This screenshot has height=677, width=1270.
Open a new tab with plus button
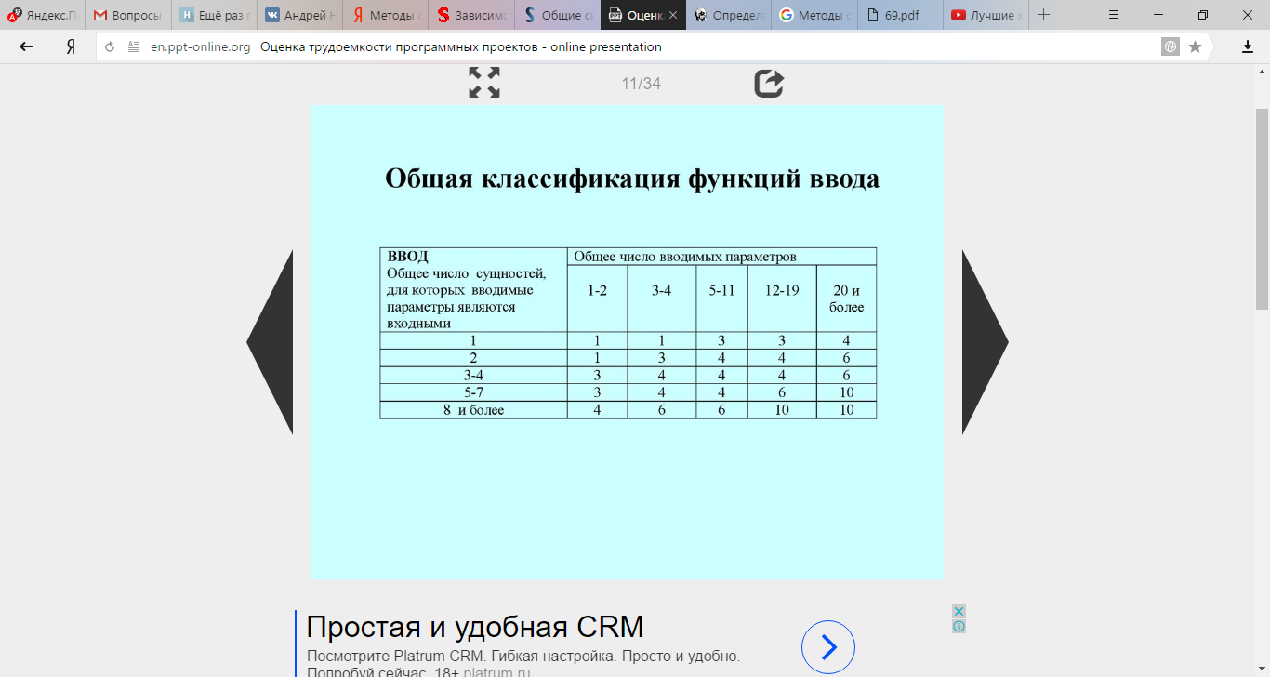(x=1043, y=15)
